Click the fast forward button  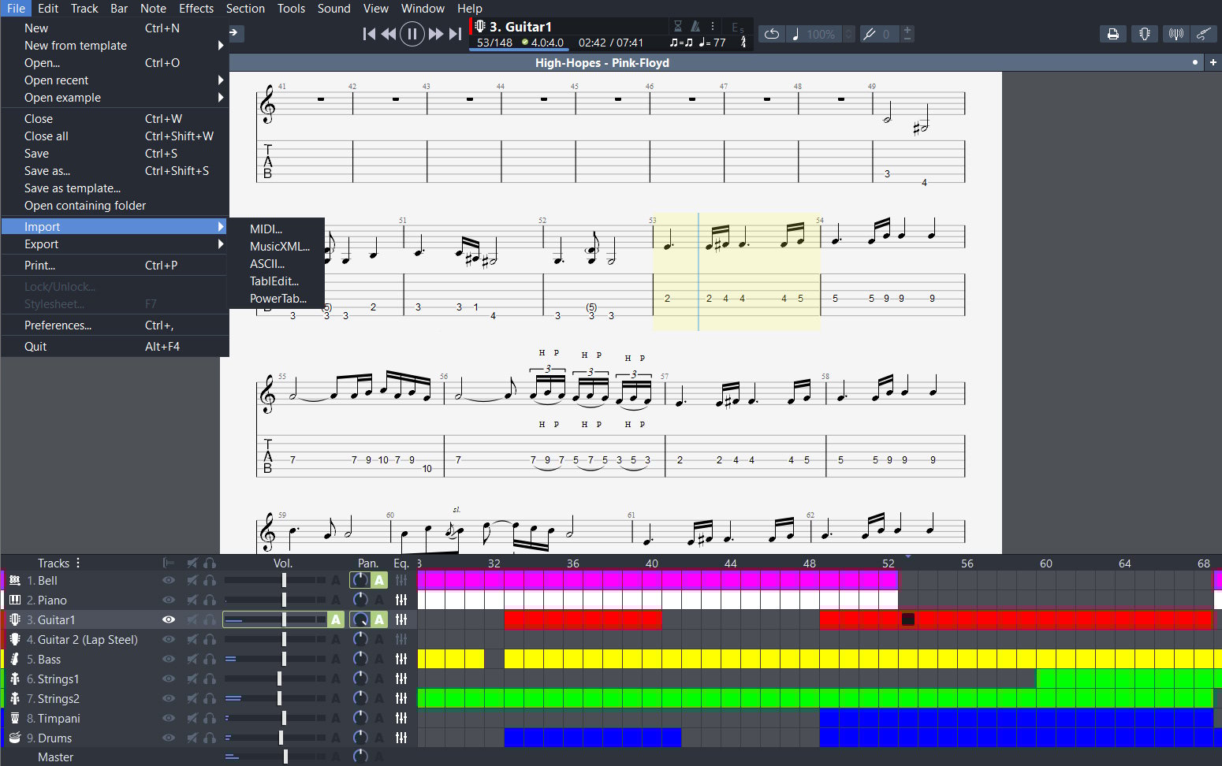pyautogui.click(x=435, y=34)
